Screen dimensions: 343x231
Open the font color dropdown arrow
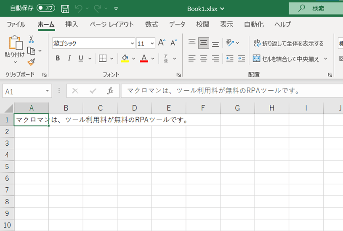(153, 58)
